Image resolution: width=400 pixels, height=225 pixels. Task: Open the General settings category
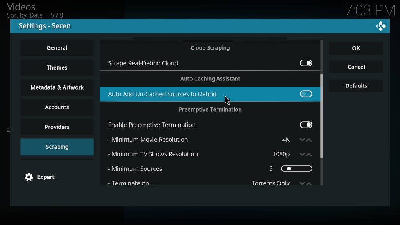[57, 47]
